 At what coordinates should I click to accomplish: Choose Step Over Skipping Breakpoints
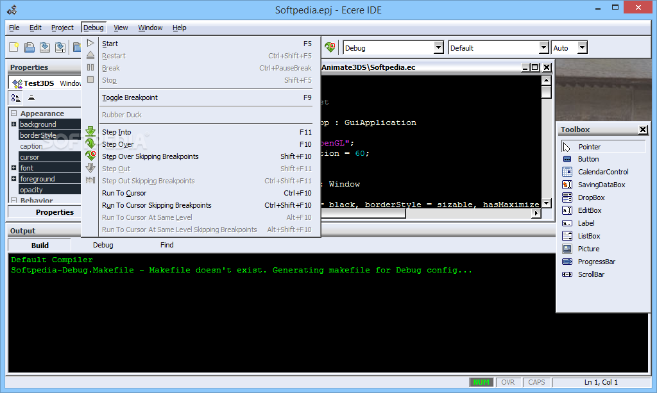point(201,156)
